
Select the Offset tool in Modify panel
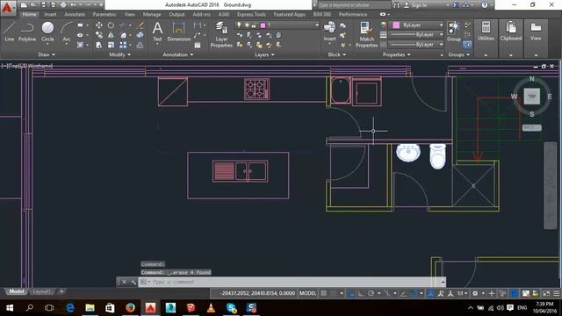point(140,45)
